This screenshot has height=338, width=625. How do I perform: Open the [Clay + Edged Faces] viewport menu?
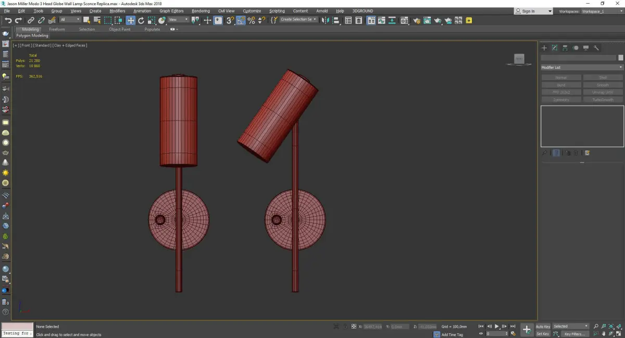[x=70, y=45]
